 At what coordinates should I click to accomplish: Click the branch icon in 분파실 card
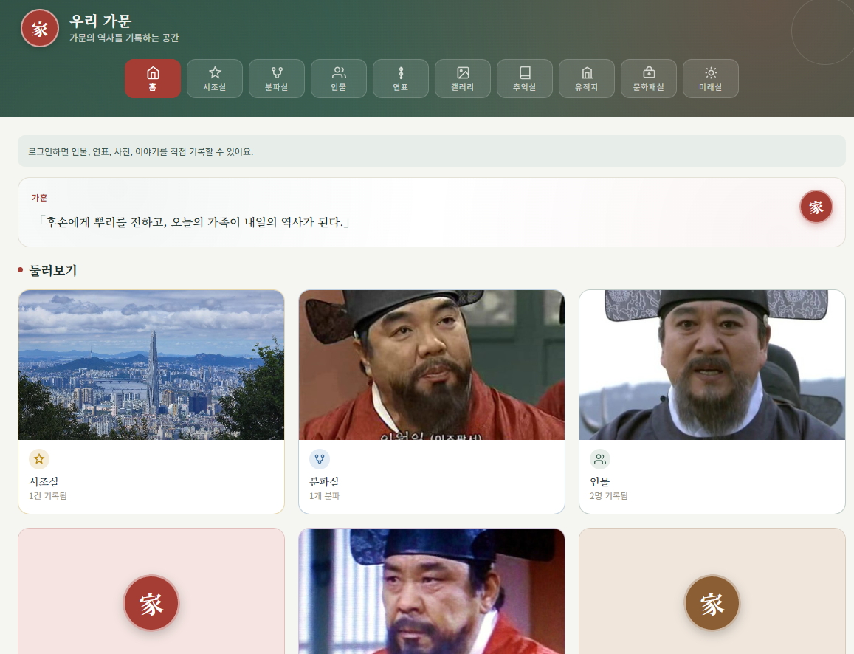tap(320, 459)
